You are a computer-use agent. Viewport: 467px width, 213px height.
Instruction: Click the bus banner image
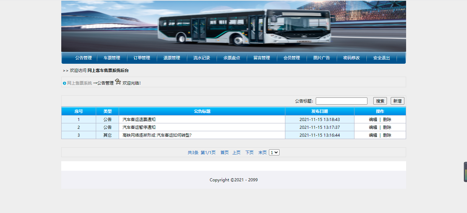tap(234, 26)
